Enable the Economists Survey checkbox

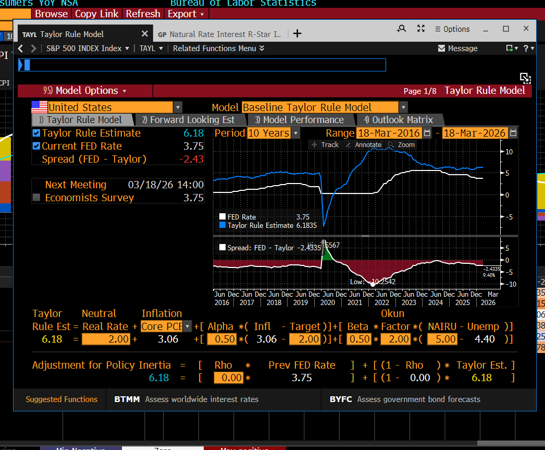coord(36,198)
